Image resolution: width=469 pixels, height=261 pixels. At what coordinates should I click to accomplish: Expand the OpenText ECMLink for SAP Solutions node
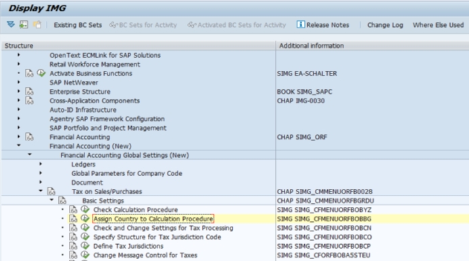pos(18,55)
